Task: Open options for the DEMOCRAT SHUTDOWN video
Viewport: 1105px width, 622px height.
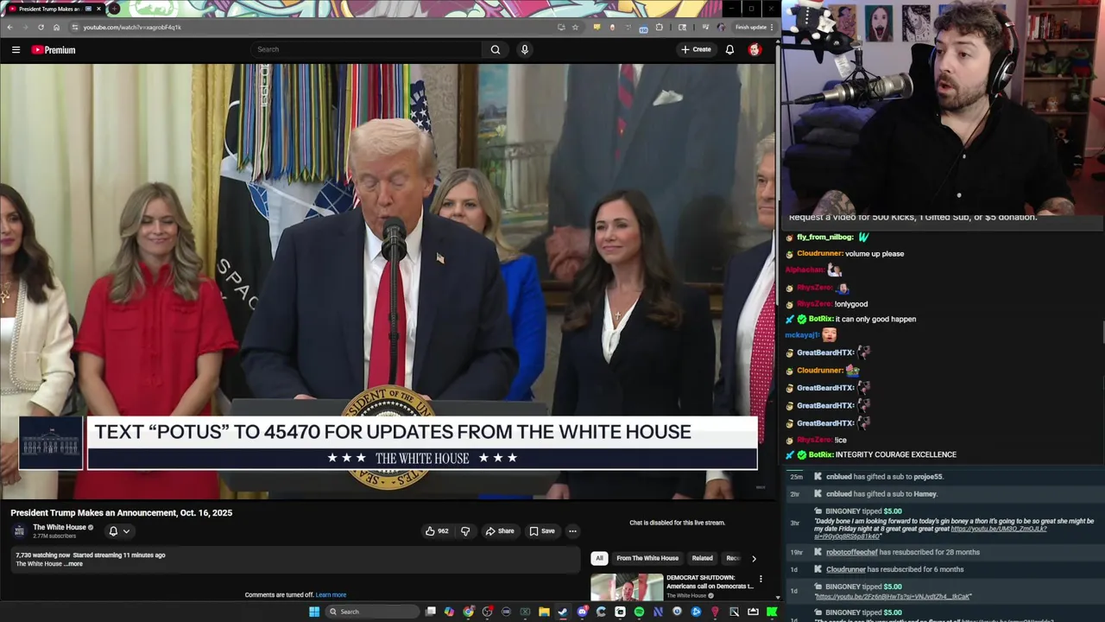Action: pyautogui.click(x=761, y=579)
